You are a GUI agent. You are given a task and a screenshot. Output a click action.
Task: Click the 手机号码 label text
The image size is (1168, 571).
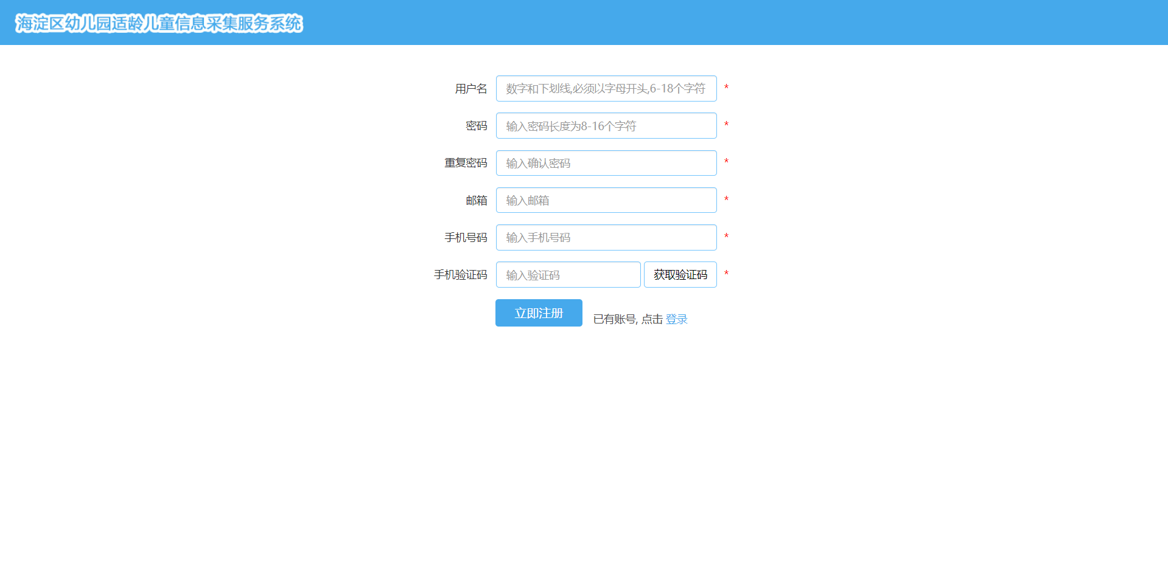(466, 238)
